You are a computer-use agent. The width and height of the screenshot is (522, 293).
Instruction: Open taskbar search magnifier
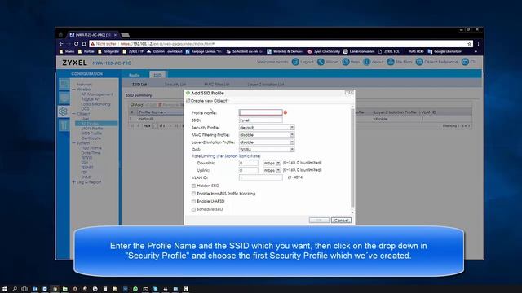tap(15, 289)
